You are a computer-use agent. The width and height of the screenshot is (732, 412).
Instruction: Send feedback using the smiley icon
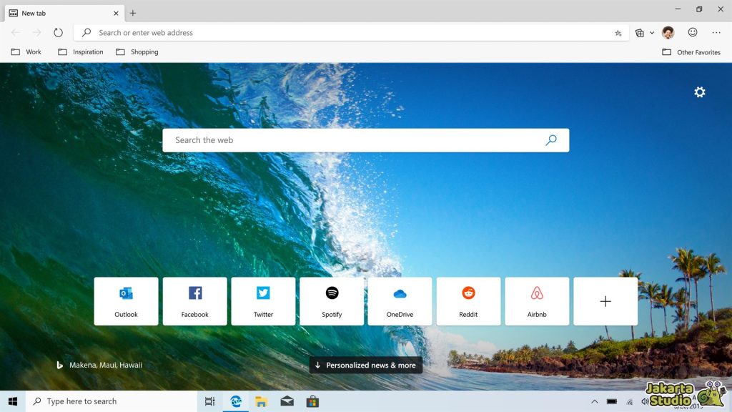(691, 32)
